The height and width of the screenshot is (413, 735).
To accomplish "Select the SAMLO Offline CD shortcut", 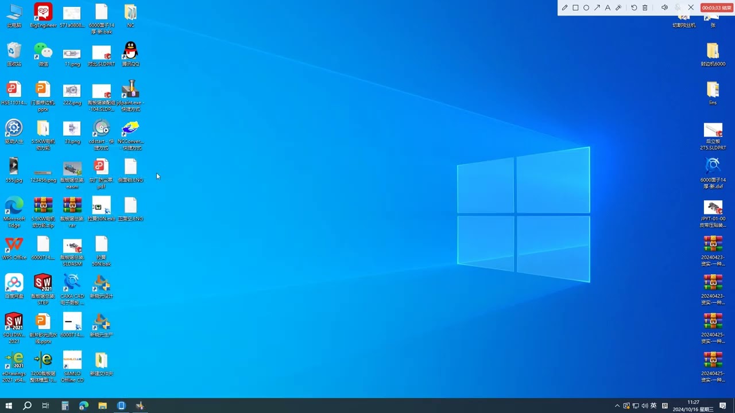I will pos(72,367).
